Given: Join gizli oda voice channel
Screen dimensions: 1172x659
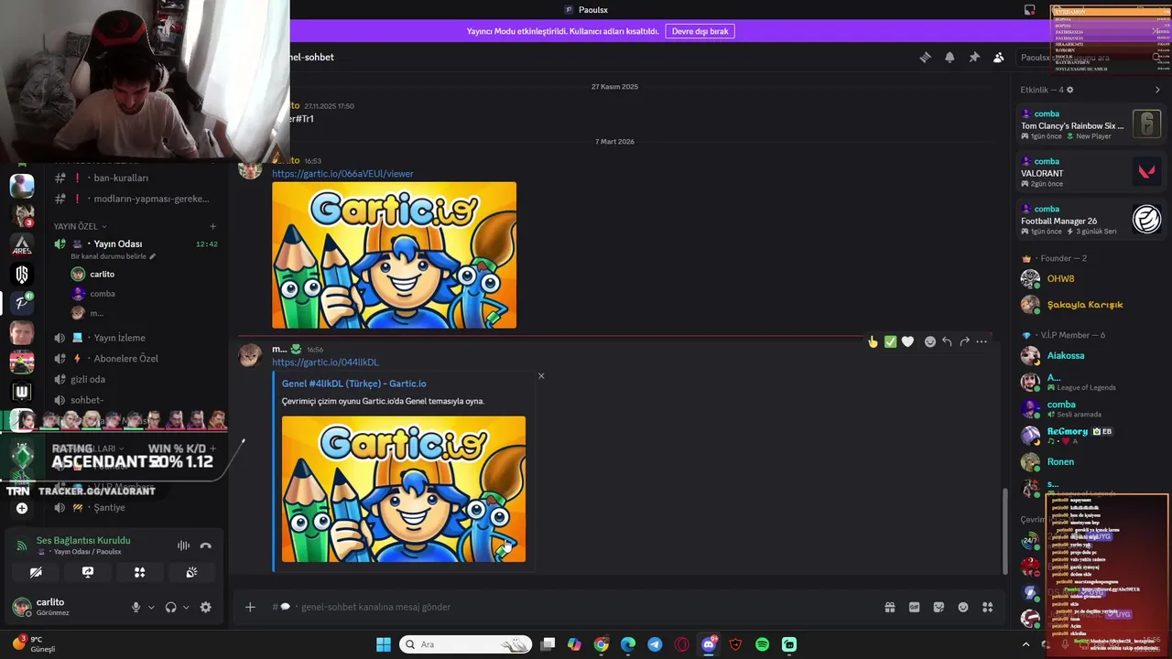Looking at the screenshot, I should click(87, 379).
